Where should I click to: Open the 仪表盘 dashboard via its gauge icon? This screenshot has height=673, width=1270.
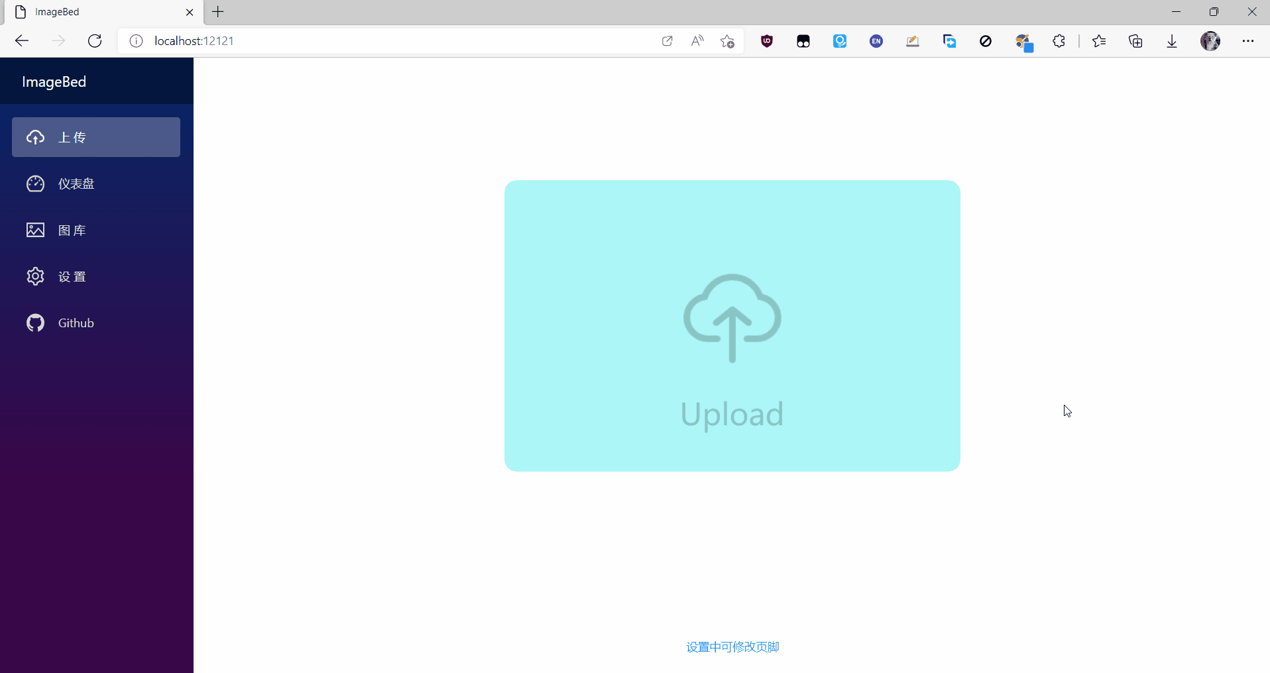(35, 183)
